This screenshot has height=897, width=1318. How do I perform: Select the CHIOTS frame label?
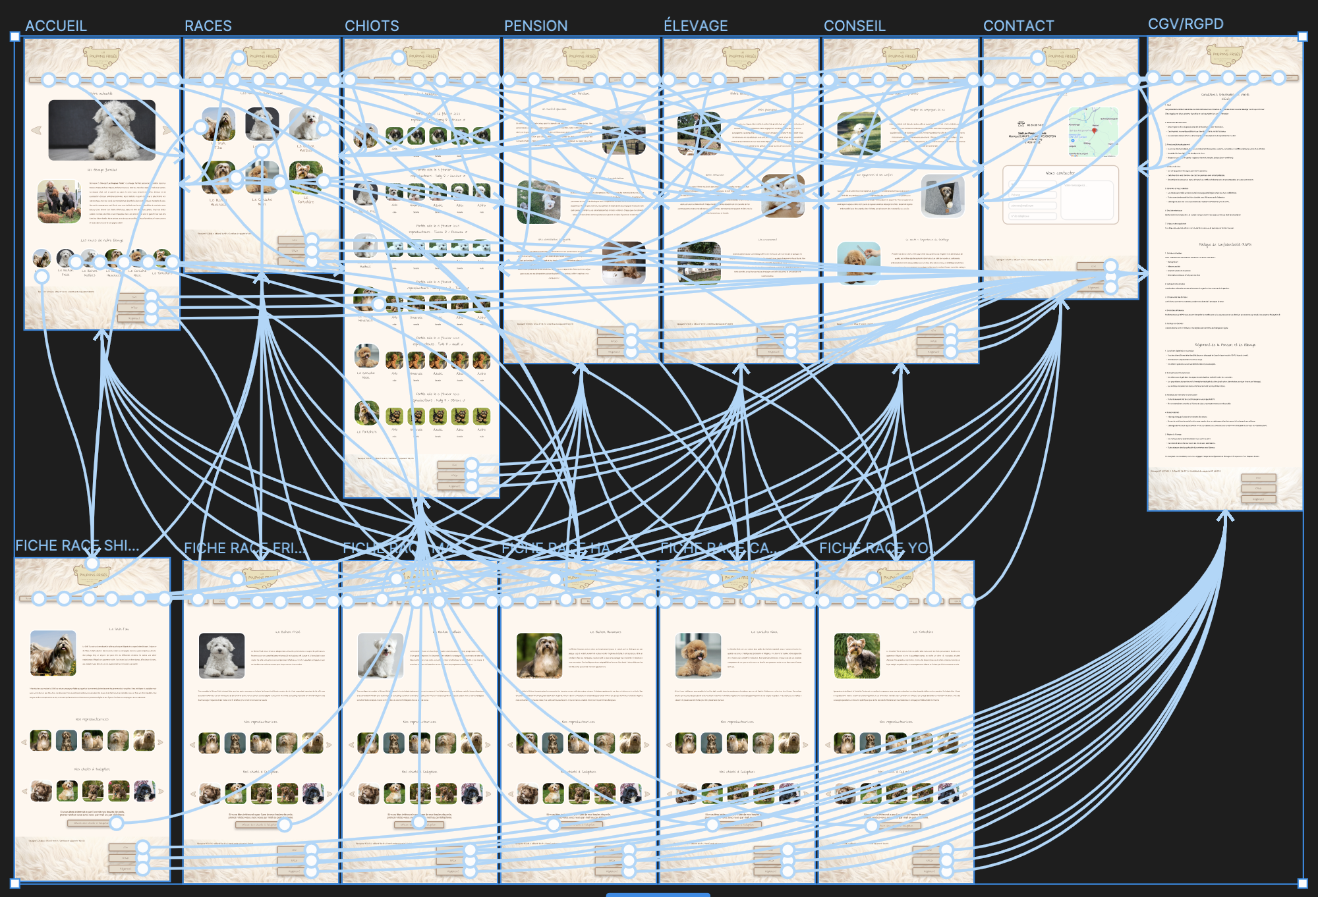tap(372, 26)
